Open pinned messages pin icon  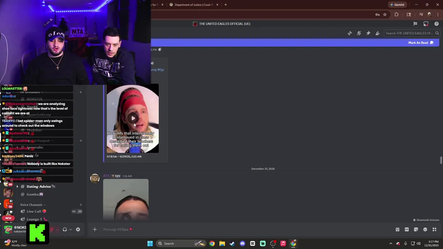coord(368,33)
